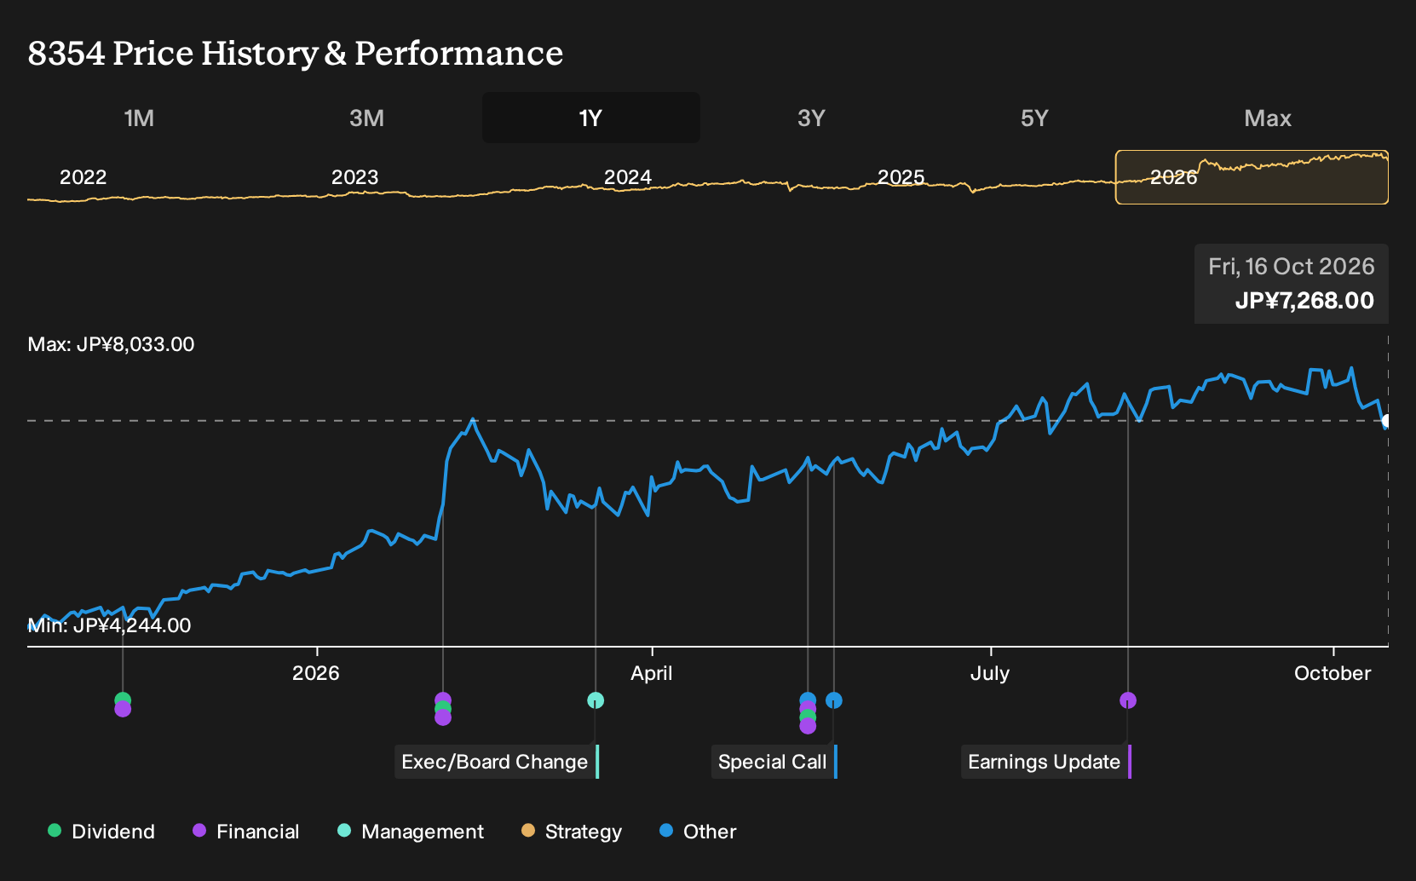Screen dimensions: 1416x881
Task: Click the October axis label
Action: click(x=1333, y=673)
